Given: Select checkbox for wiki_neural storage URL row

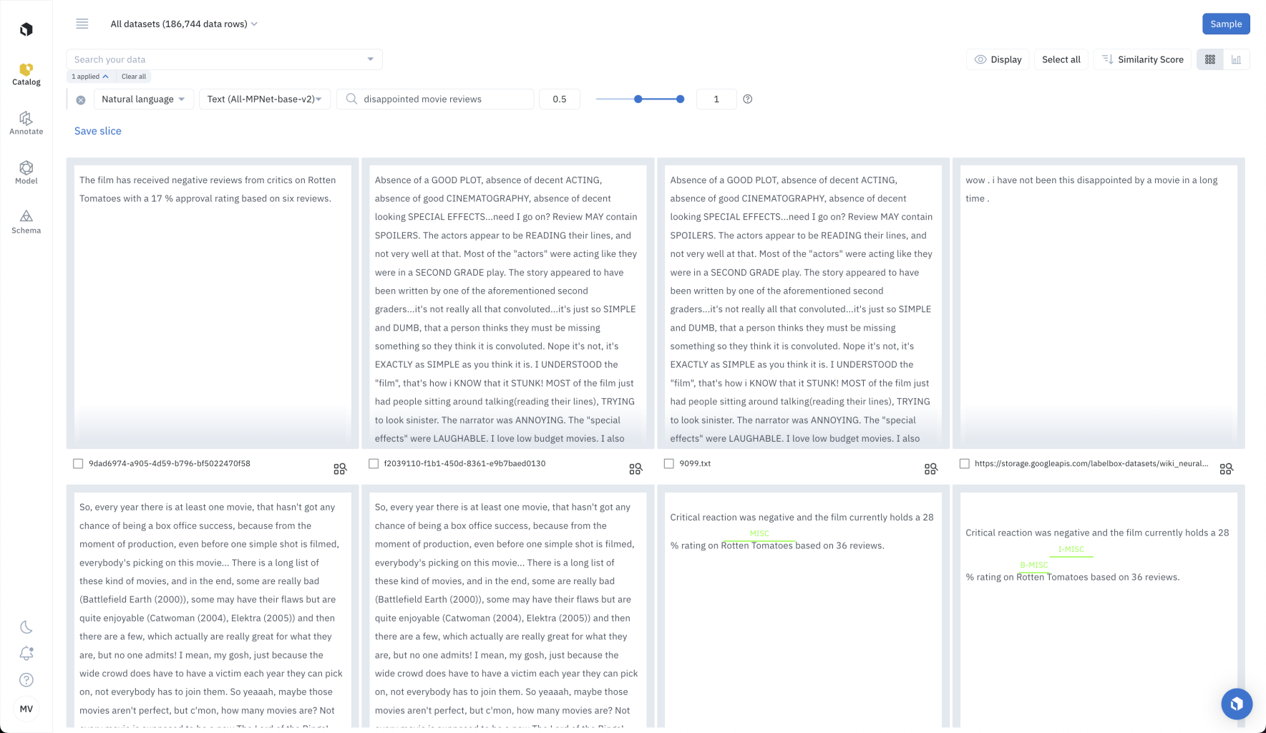Looking at the screenshot, I should [x=965, y=464].
